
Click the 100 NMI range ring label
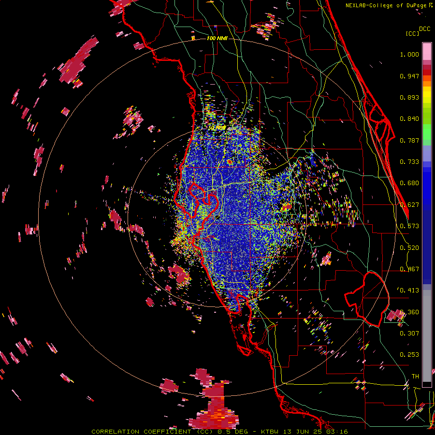pos(217,38)
